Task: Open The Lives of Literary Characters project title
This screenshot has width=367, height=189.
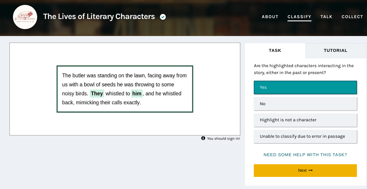Action: [99, 17]
